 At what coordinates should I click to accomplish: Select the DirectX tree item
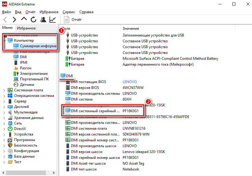(x=20, y=129)
